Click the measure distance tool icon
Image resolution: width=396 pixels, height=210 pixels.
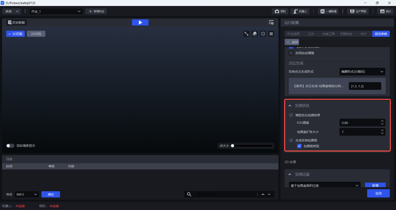click(247, 34)
